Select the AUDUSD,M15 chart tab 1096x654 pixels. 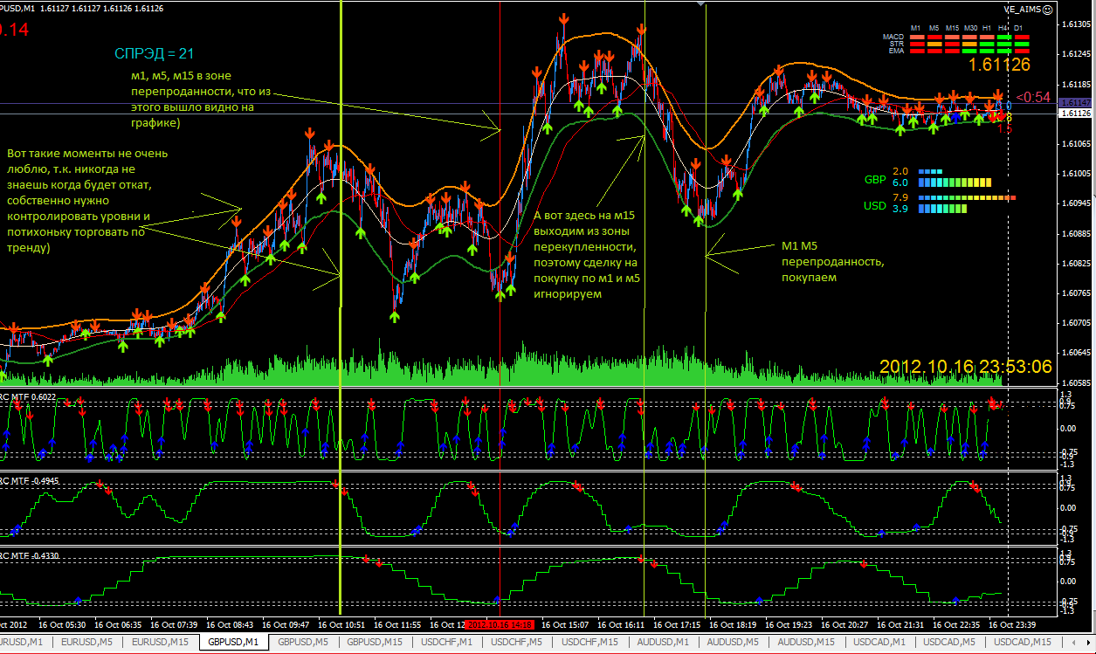[x=806, y=643]
